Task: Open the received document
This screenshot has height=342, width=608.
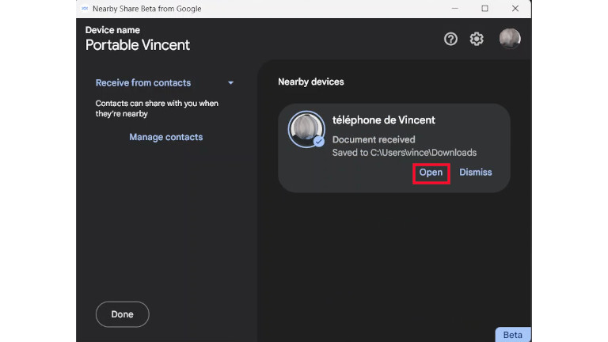Action: coord(431,173)
